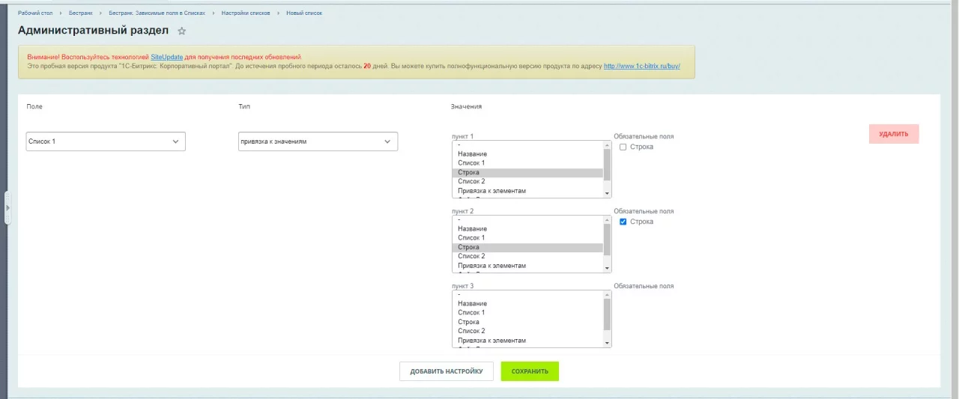The image size is (959, 399).
Task: Click scroll-down arrow in пункт 2 list
Action: click(607, 268)
